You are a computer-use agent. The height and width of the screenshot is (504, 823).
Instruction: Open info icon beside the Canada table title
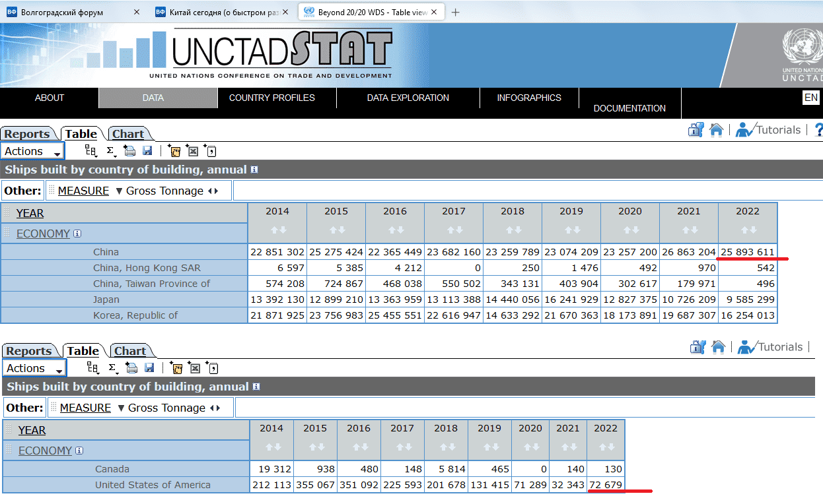pos(256,387)
